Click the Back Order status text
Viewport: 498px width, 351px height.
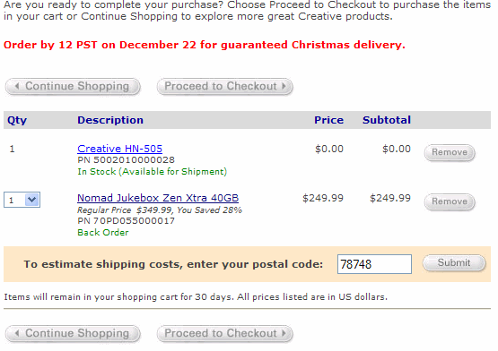[103, 233]
